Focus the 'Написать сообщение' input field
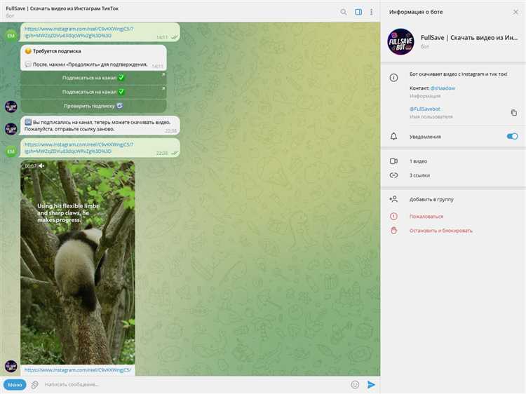Viewport: 526px width, 394px height. [x=194, y=385]
